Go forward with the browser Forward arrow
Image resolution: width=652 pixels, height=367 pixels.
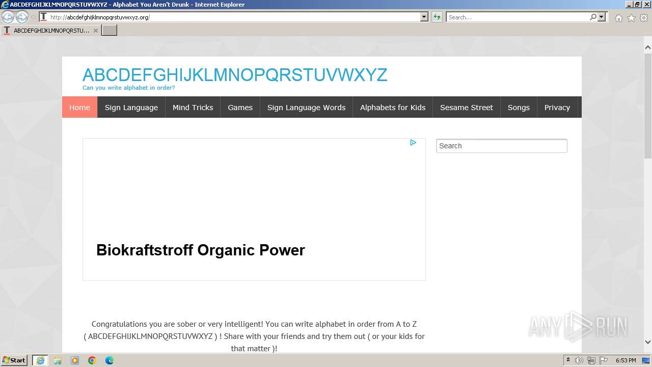coord(22,17)
